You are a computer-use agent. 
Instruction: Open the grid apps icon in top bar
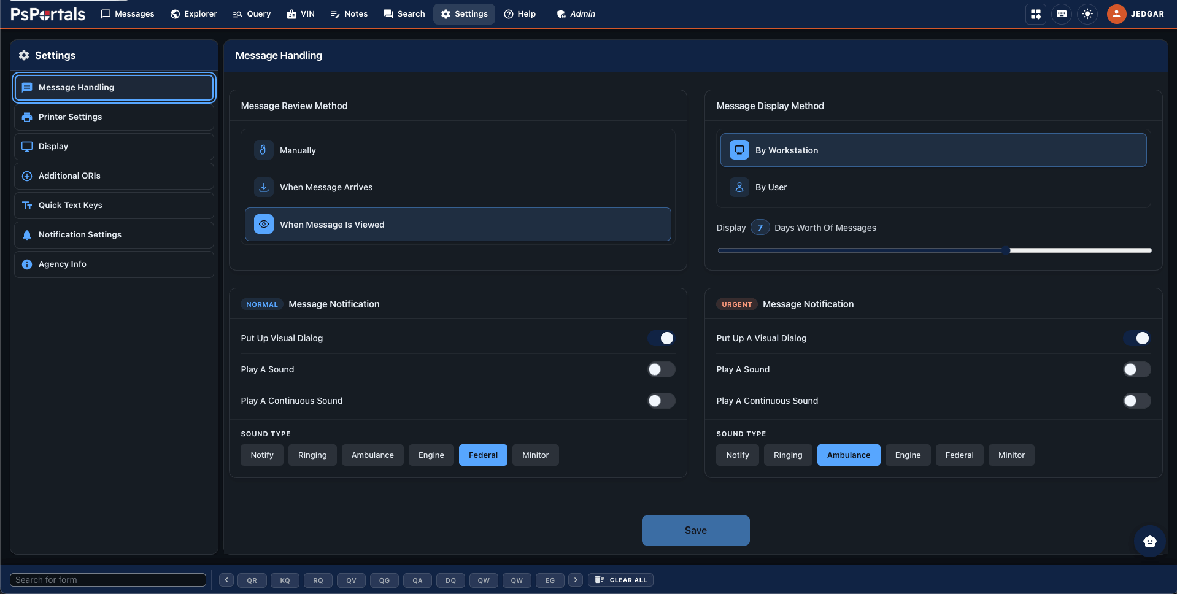pyautogui.click(x=1036, y=14)
